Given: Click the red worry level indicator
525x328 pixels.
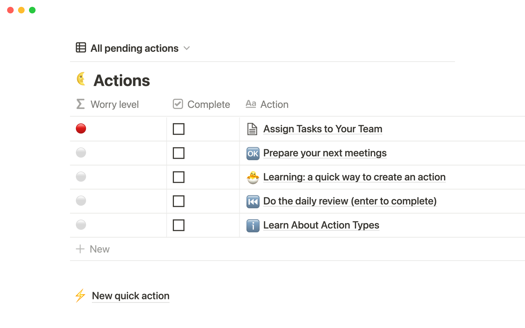Looking at the screenshot, I should coord(81,128).
